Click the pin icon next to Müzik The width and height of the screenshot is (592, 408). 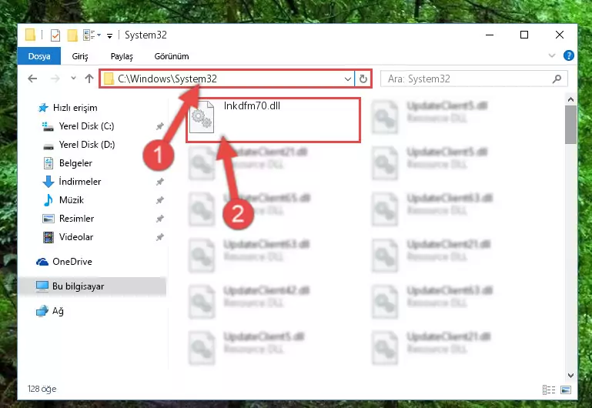pyautogui.click(x=159, y=200)
